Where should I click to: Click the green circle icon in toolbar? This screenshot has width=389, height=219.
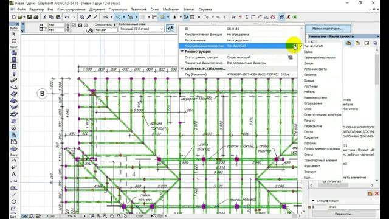pos(295,17)
